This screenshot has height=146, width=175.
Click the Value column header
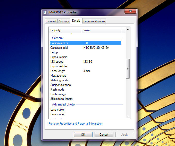point(101,30)
